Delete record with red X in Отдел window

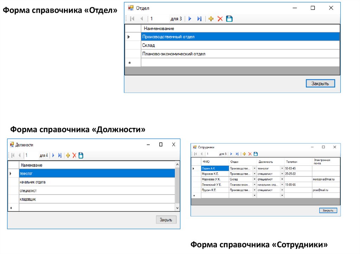pos(220,19)
